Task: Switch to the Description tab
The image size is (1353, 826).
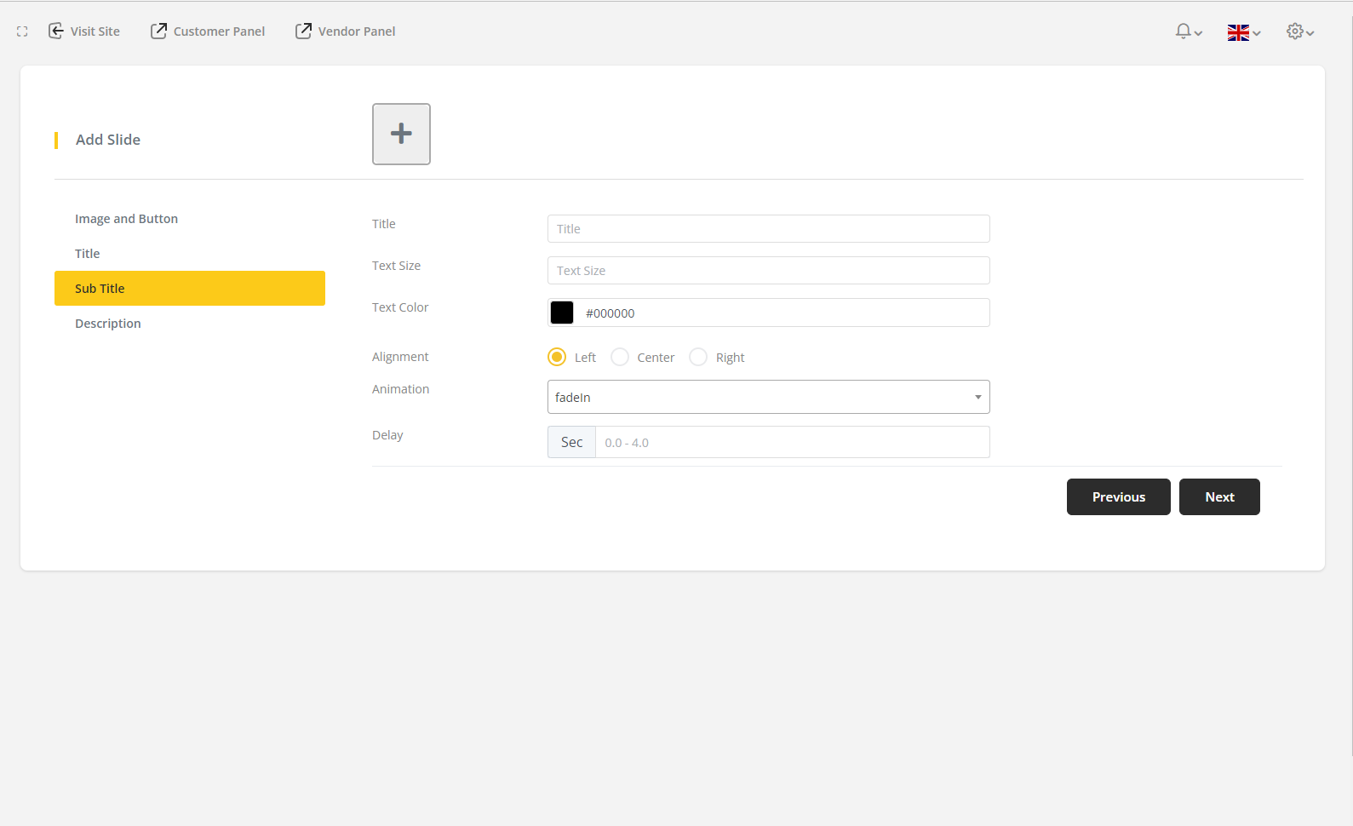Action: [108, 324]
